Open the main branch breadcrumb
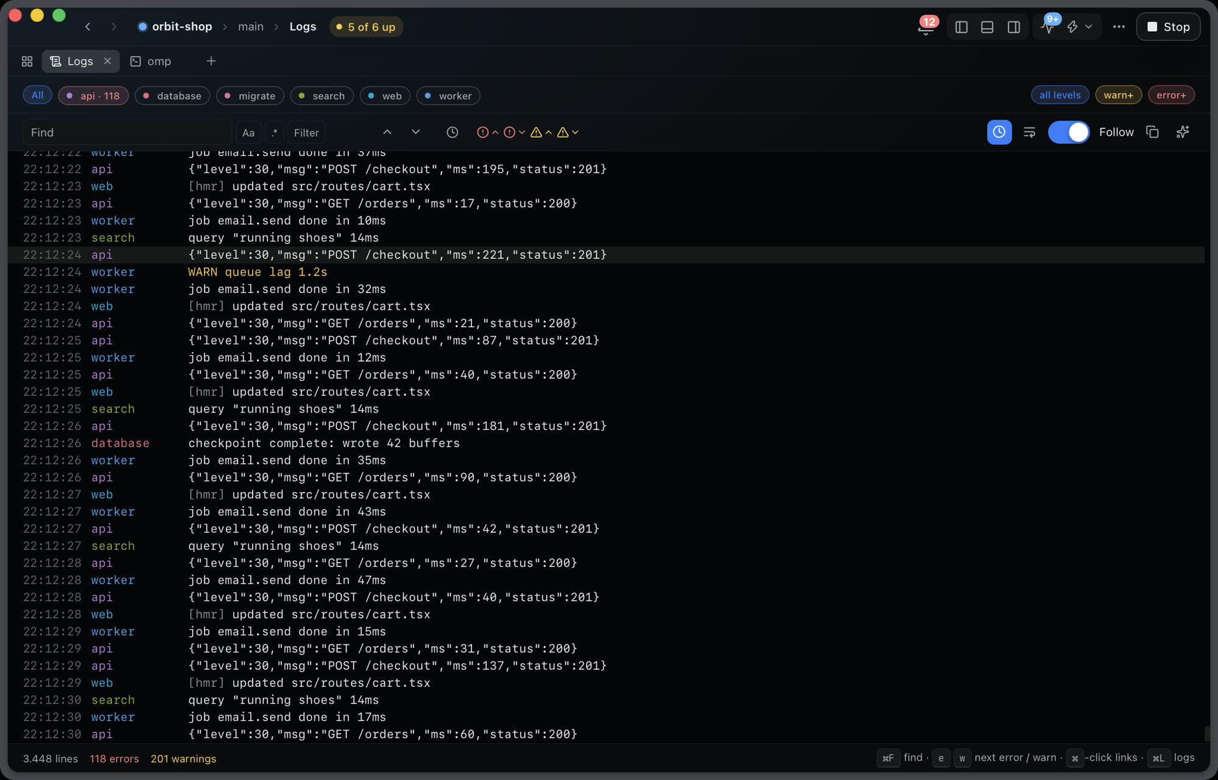1218x780 pixels. point(251,27)
